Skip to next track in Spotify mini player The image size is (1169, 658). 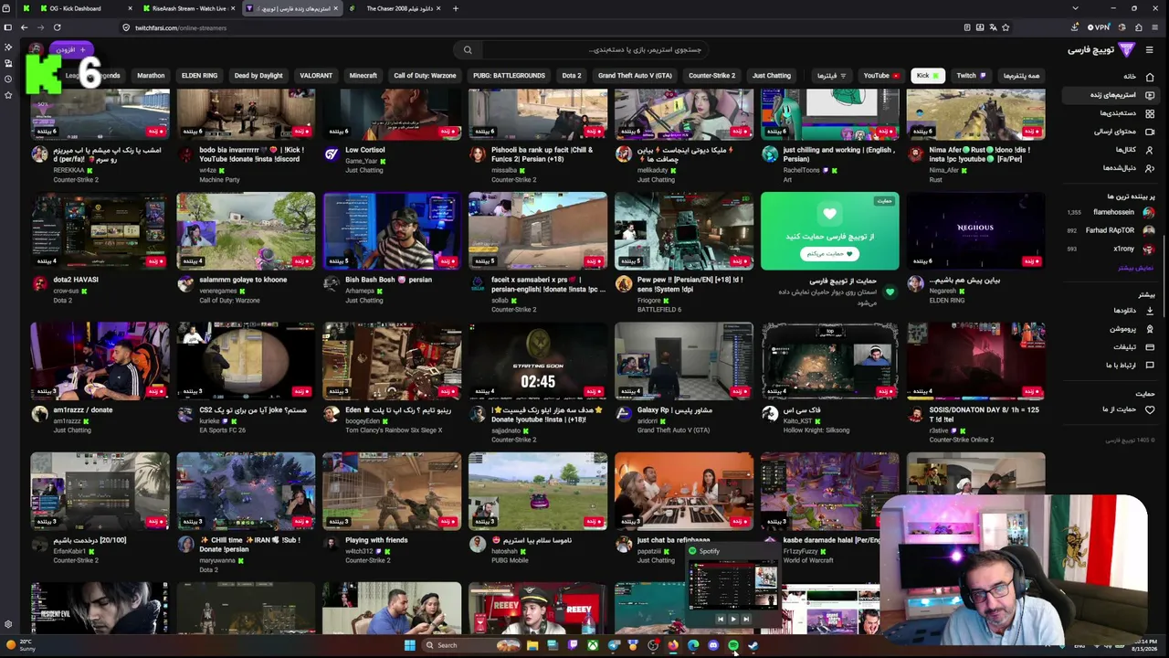pyautogui.click(x=745, y=620)
